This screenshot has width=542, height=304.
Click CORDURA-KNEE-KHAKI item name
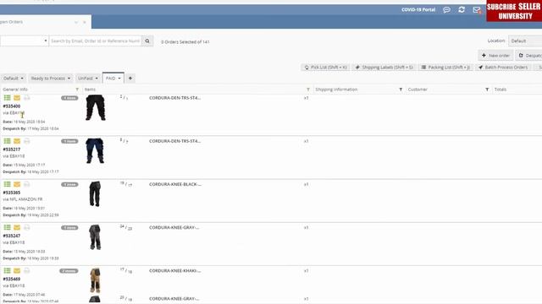point(175,271)
